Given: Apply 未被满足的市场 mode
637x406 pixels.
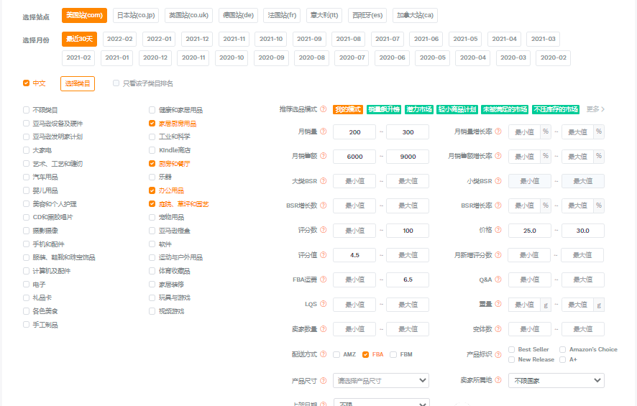Looking at the screenshot, I should 505,109.
